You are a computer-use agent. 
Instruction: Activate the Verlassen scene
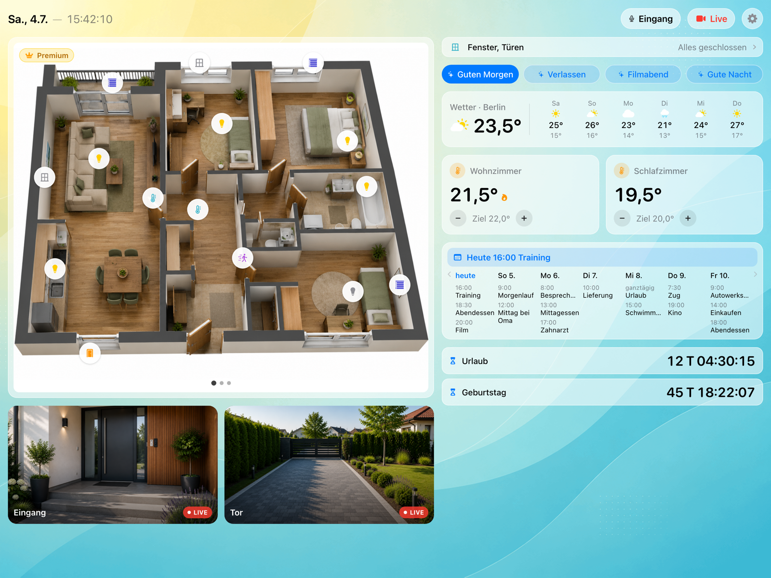(x=561, y=74)
